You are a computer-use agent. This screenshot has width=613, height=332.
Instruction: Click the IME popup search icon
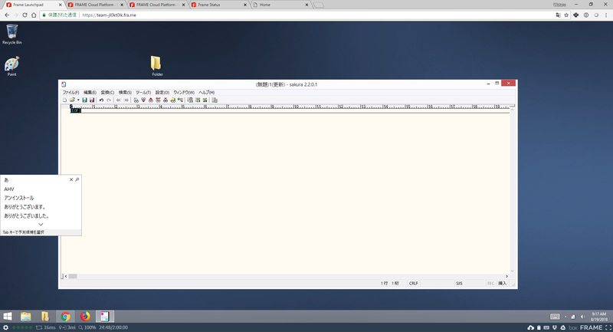[x=77, y=179]
